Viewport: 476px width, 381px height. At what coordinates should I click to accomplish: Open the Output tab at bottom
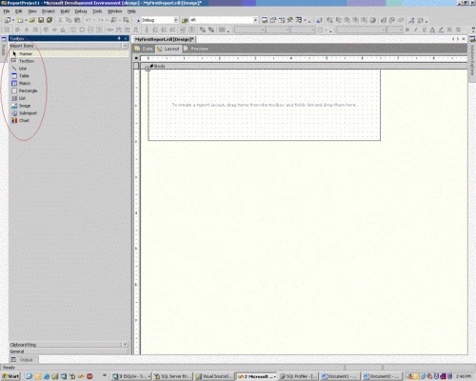tap(23, 360)
